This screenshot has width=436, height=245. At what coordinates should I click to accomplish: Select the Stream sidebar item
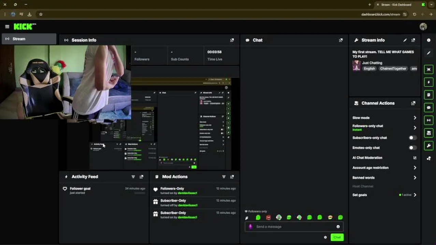[29, 39]
